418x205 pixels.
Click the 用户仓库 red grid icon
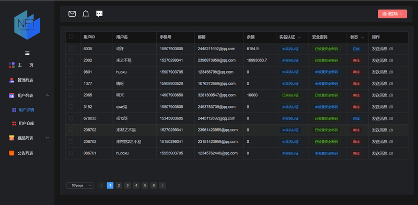14,123
